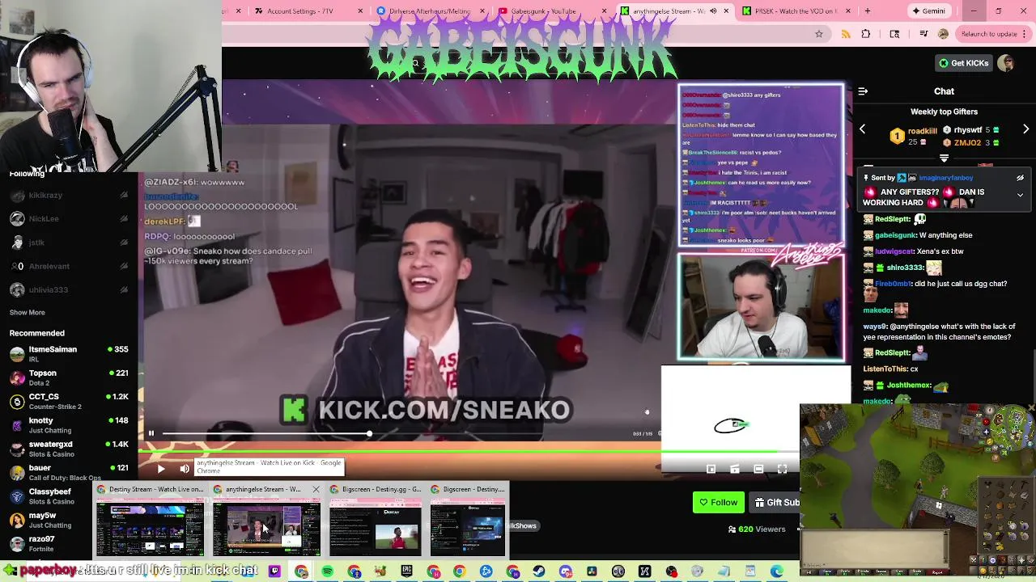Show next weekly top gifters
1036x582 pixels.
pos(1026,129)
